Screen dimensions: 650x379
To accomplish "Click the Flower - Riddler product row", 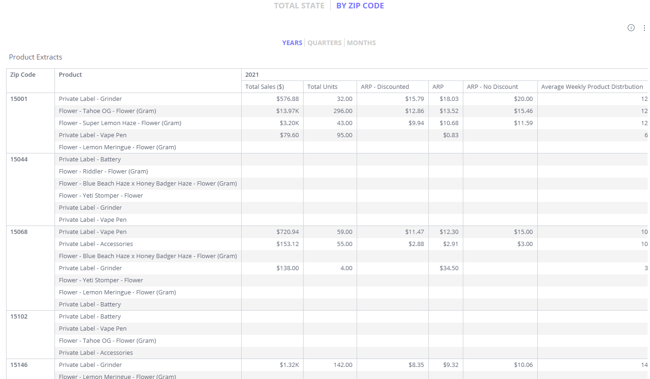I will (x=103, y=172).
